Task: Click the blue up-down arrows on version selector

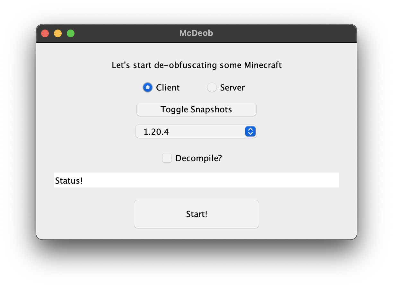Action: pos(250,132)
